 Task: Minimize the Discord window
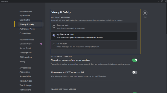(158, 1)
